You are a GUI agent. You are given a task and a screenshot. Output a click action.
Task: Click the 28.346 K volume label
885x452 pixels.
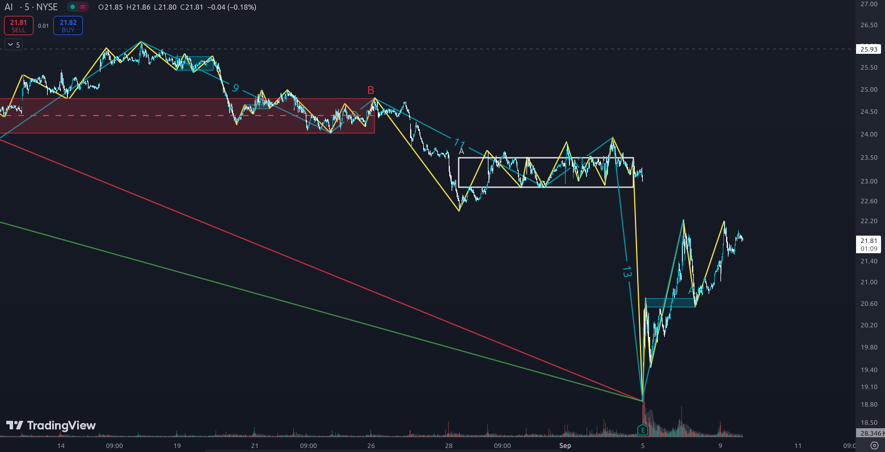pos(870,433)
